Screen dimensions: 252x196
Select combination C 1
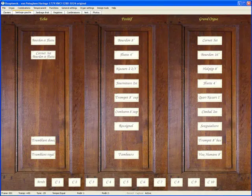point(57,182)
